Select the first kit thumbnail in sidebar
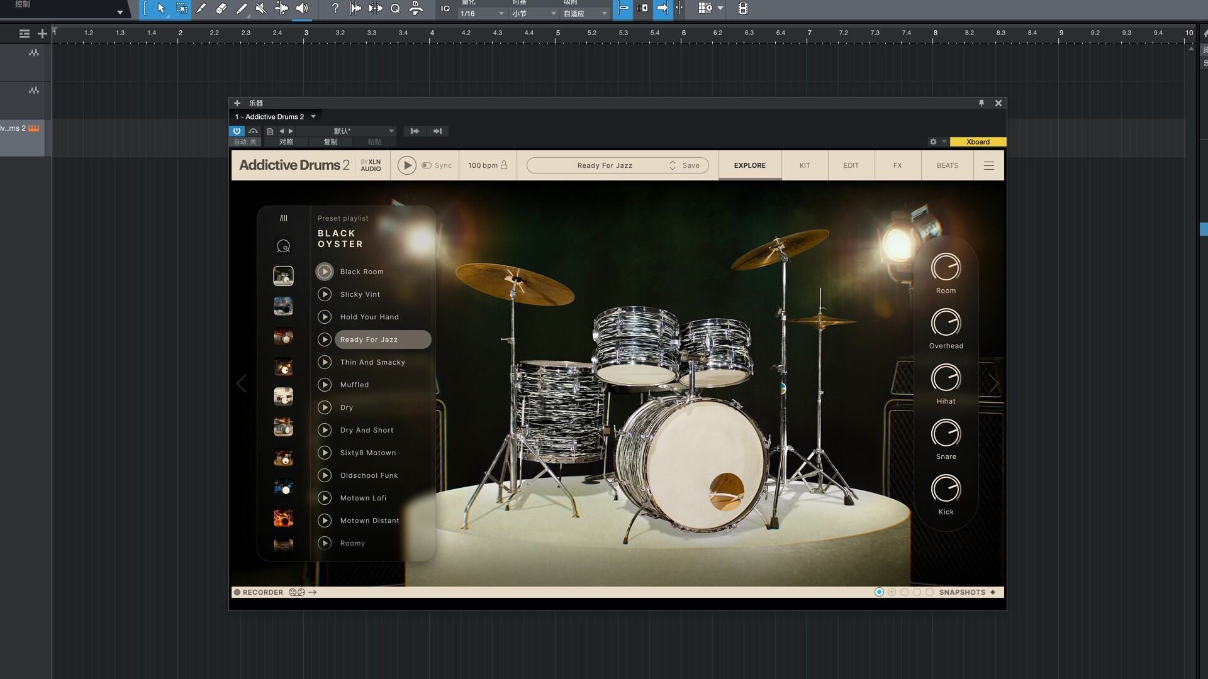The width and height of the screenshot is (1208, 679). [x=283, y=276]
